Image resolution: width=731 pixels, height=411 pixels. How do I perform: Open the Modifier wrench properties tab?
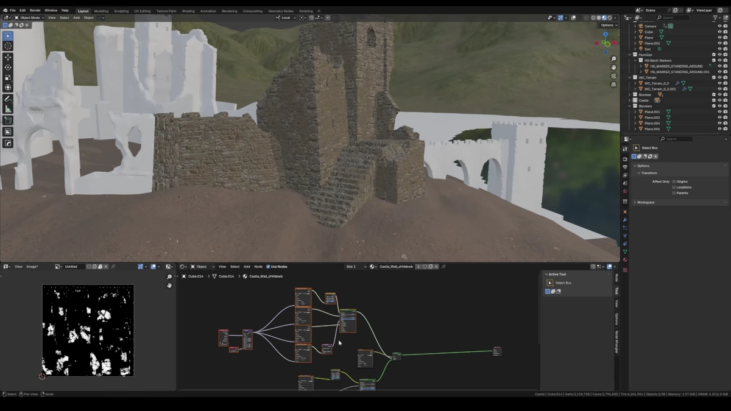[625, 220]
